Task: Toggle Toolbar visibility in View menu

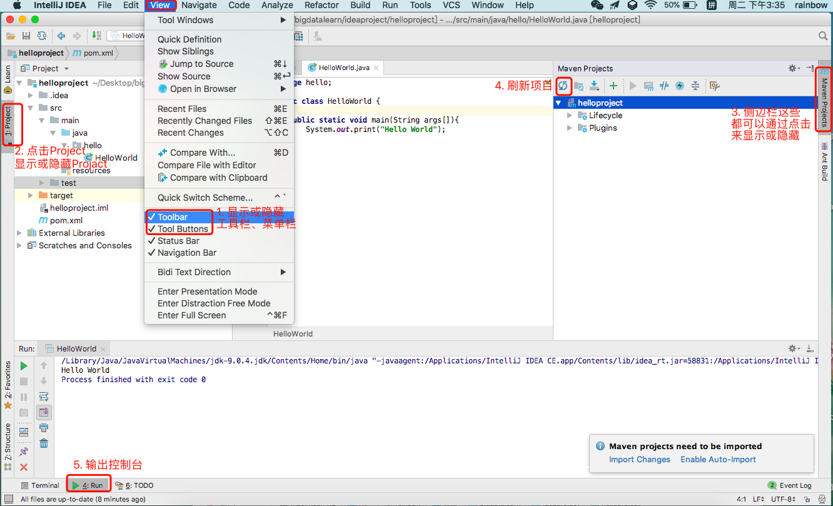Action: click(219, 217)
